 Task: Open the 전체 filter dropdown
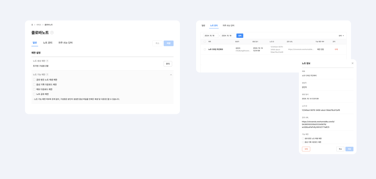click(341, 36)
